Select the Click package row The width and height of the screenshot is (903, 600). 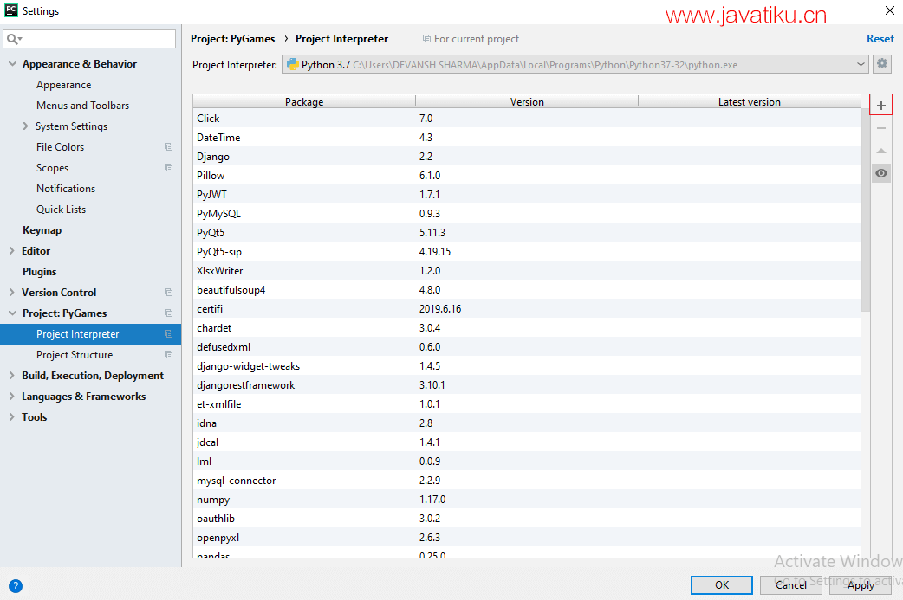(527, 118)
